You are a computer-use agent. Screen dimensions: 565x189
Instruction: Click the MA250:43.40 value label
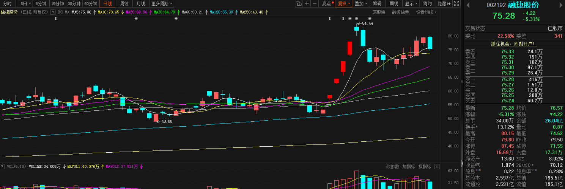pyautogui.click(x=251, y=12)
